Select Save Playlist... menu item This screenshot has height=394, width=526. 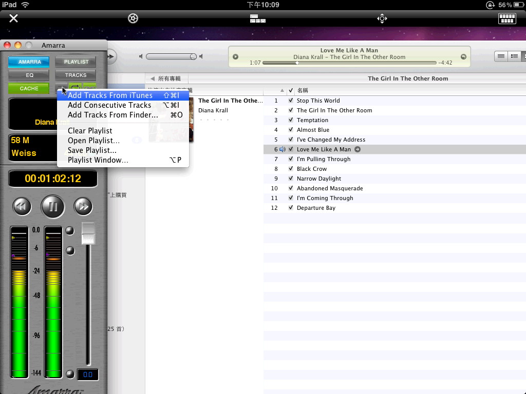pyautogui.click(x=123, y=150)
